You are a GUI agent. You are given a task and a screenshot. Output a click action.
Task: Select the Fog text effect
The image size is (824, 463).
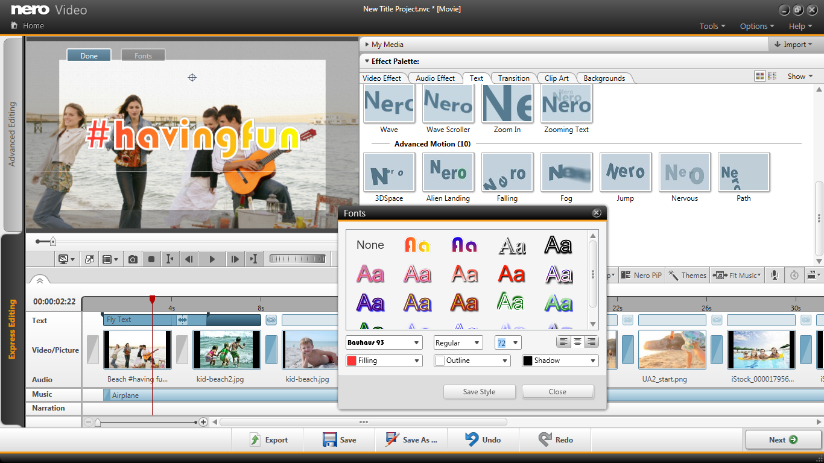tap(565, 172)
